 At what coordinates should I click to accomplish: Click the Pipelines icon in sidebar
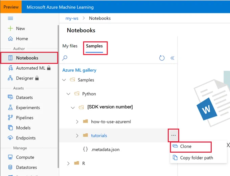10,117
